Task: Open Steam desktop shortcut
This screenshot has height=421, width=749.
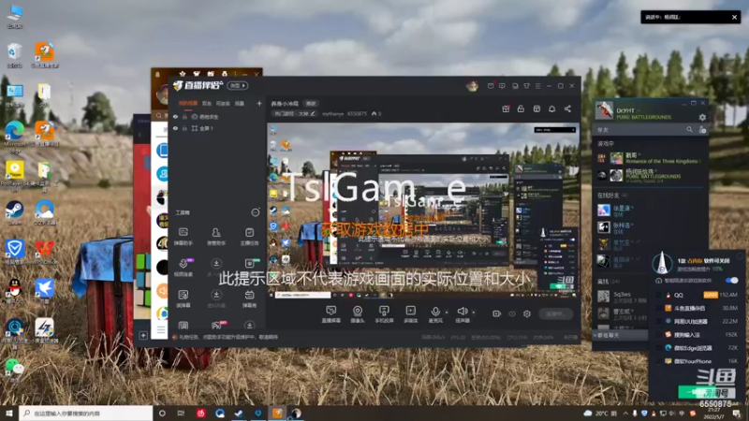Action: pos(14,213)
